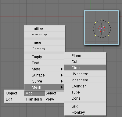Choose Armature in the Add menu

[x=45, y=35]
